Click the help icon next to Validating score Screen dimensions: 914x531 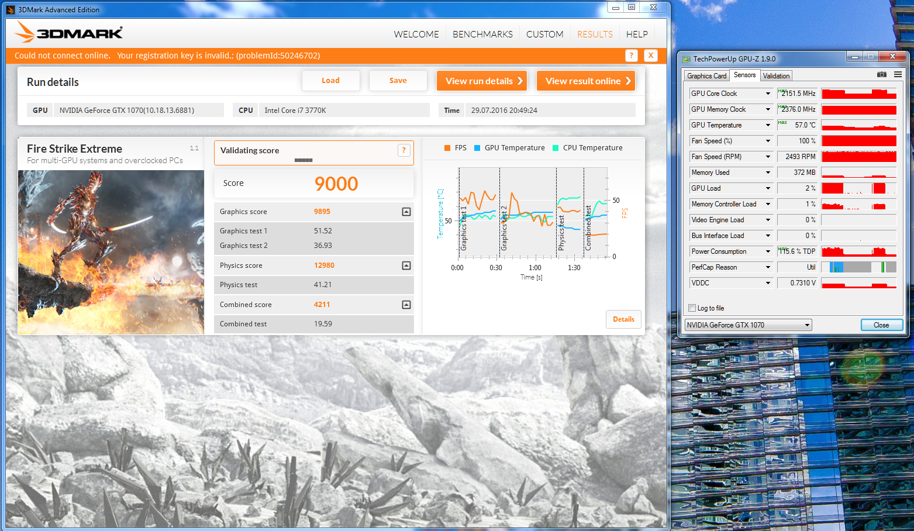click(403, 150)
